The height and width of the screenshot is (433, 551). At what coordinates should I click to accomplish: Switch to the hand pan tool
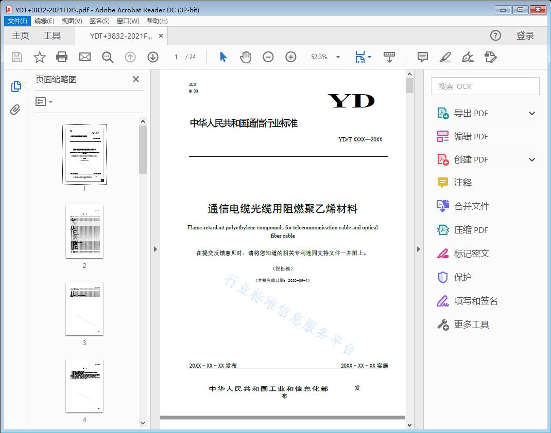click(246, 57)
